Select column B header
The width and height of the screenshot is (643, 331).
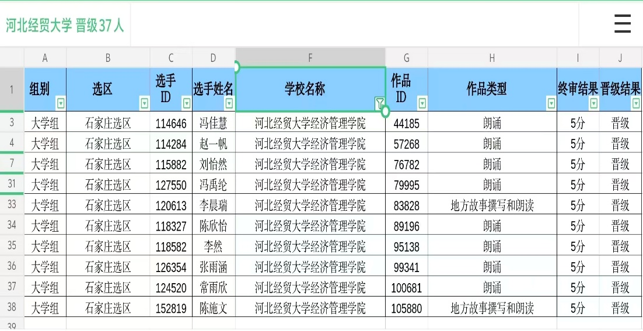coord(108,58)
